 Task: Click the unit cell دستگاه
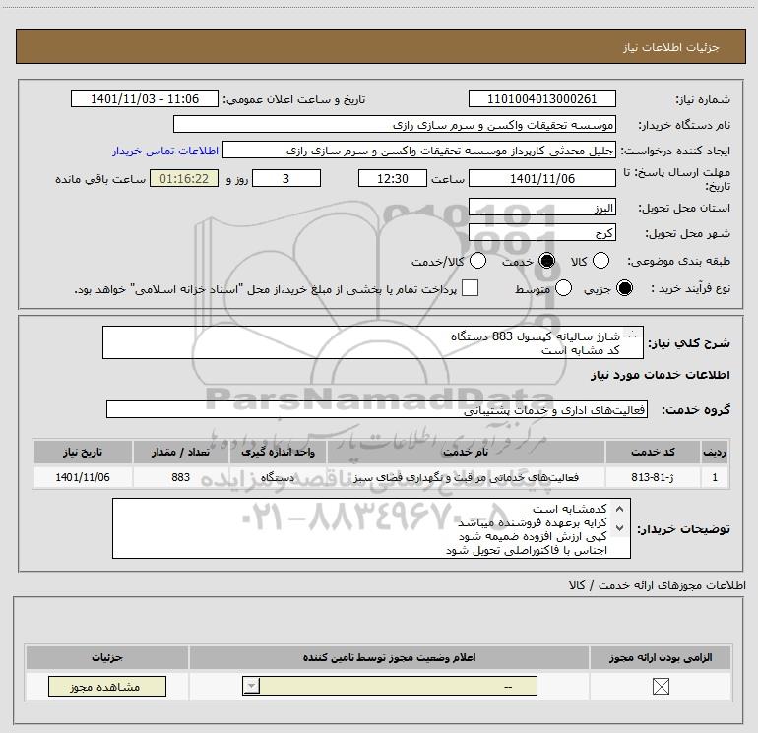(x=278, y=477)
